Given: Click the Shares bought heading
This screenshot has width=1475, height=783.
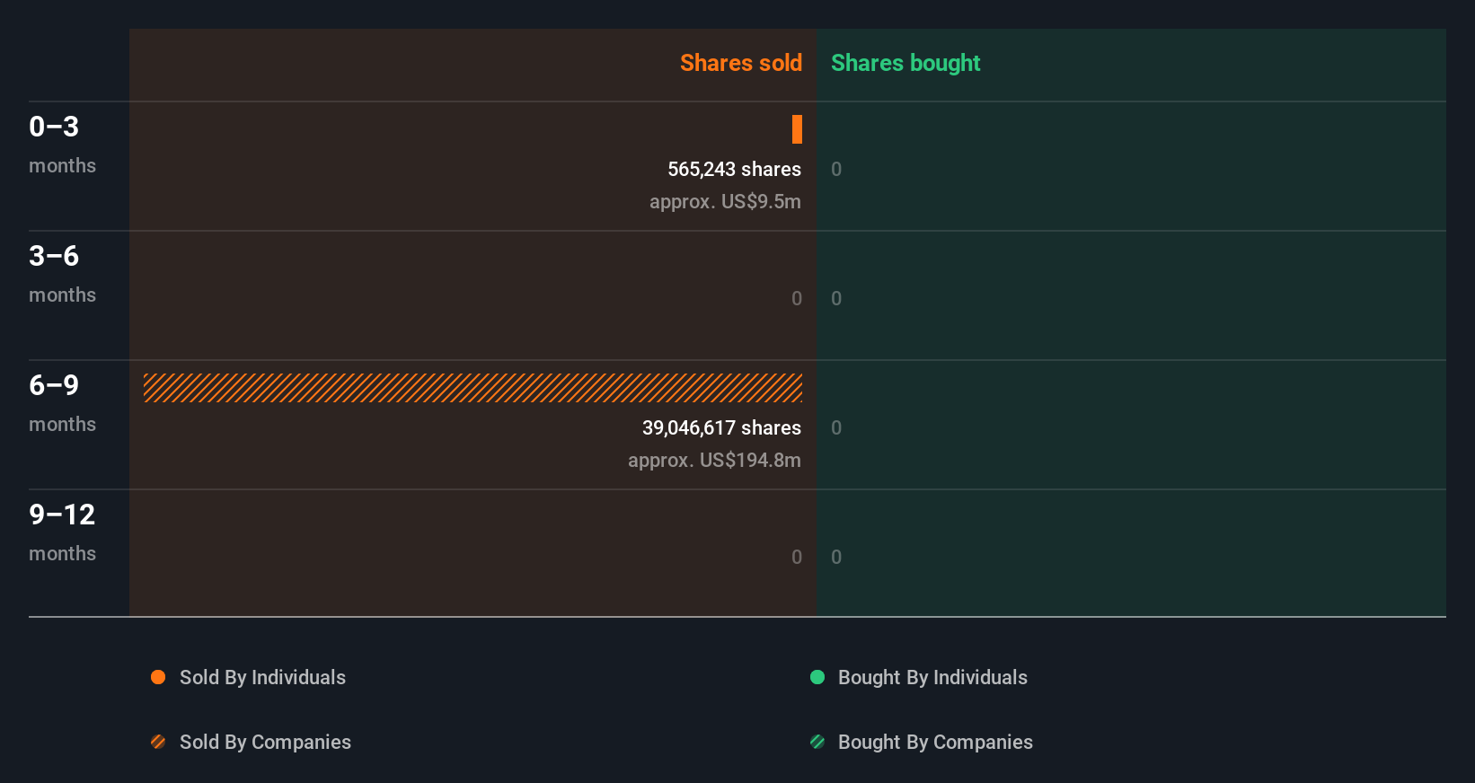Looking at the screenshot, I should pos(905,63).
